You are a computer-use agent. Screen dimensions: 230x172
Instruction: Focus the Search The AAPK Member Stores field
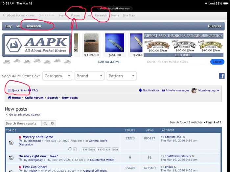point(177,62)
